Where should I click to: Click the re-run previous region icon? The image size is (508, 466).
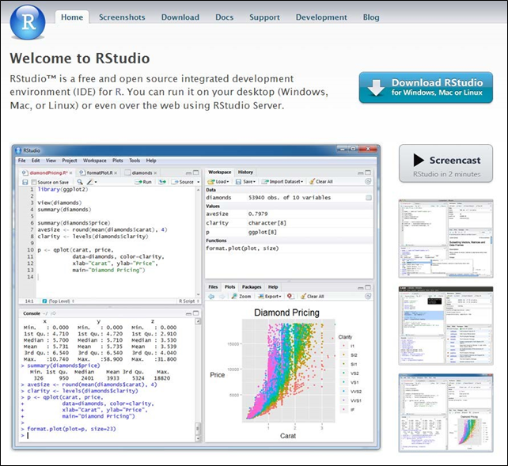162,182
